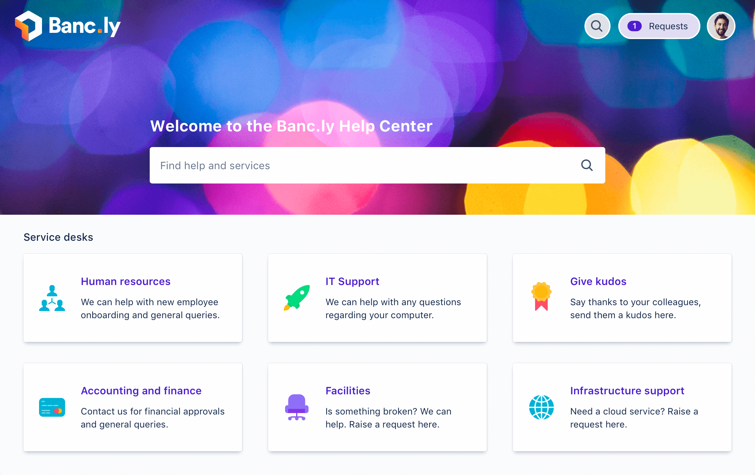Open the Human resources link

(126, 281)
